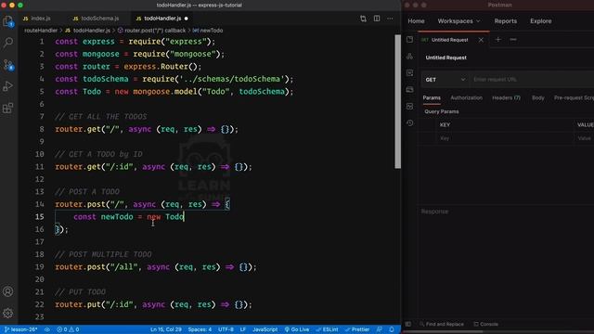Select the todoHandler.js editor tab
594x334 pixels.
click(162, 19)
